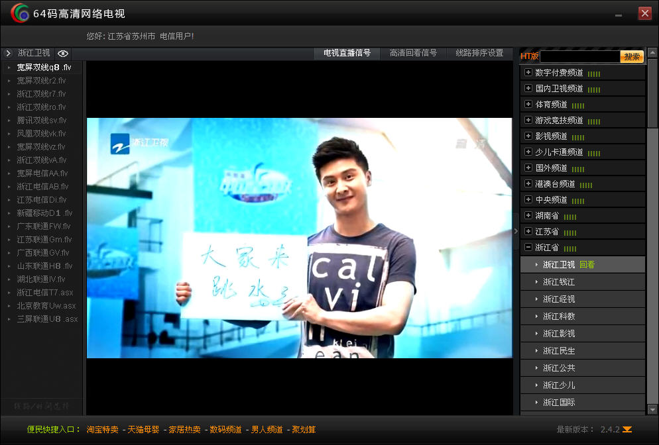The width and height of the screenshot is (659, 445).
Task: Minimize the TV player window
Action: tap(619, 15)
